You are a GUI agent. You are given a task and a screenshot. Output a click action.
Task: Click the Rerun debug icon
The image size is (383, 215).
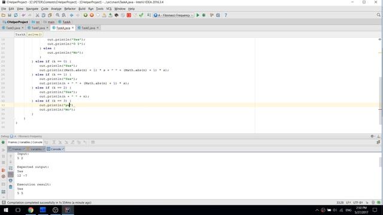(x=3, y=142)
